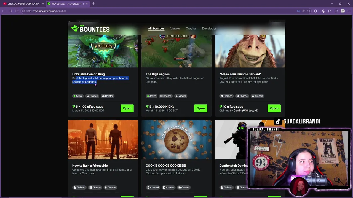
Task: Open the browser settings three-dot menu
Action: (349, 11)
